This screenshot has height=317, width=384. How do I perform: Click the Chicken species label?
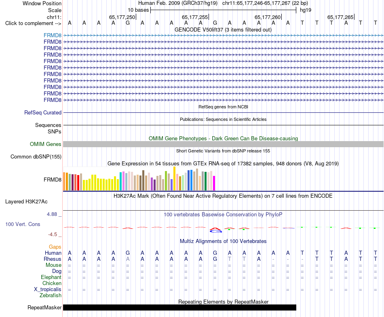point(52,283)
